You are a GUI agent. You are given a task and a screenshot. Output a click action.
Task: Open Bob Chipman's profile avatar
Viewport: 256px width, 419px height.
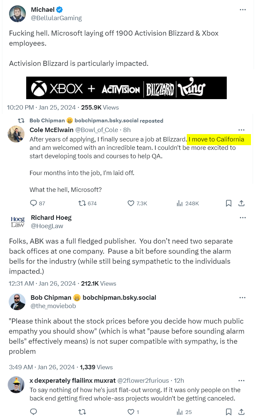pos(17,301)
